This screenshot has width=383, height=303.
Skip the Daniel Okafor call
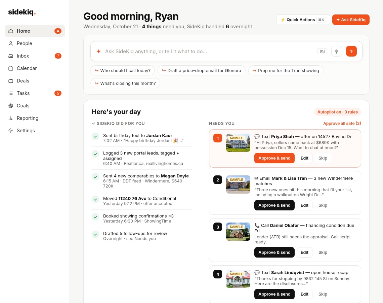click(x=323, y=252)
